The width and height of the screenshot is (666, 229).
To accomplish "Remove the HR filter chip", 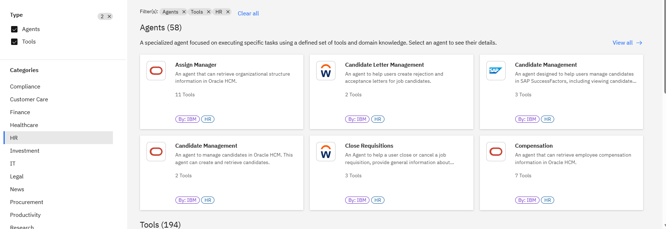I will pos(228,12).
